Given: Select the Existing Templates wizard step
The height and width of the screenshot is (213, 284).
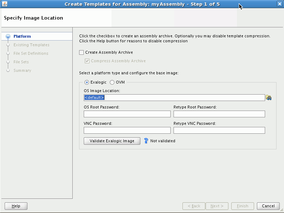Looking at the screenshot, I should point(31,45).
